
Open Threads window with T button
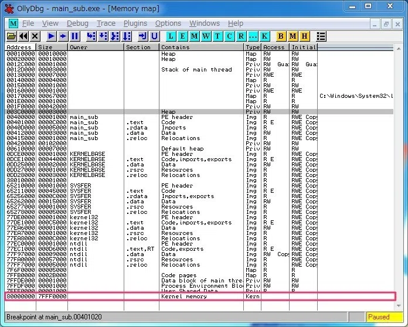point(217,36)
